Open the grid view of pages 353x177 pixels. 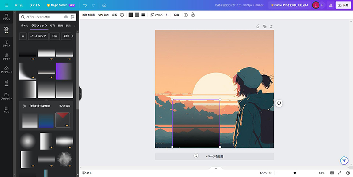point(332,173)
